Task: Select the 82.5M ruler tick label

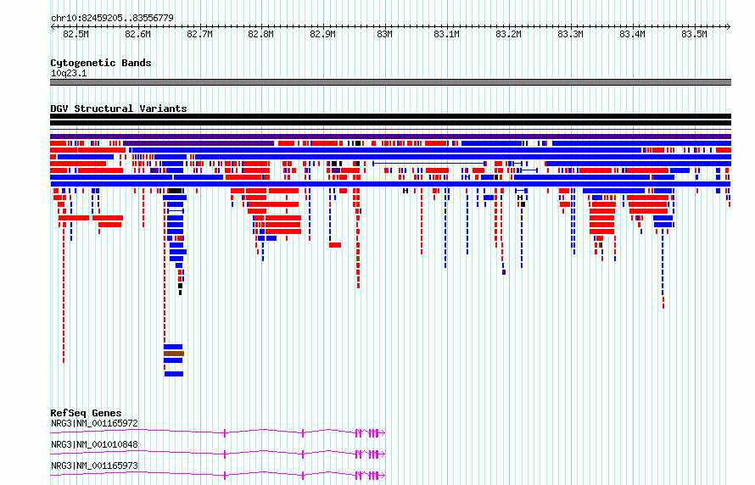Action: (x=75, y=34)
